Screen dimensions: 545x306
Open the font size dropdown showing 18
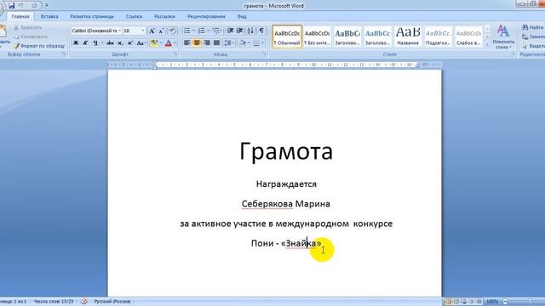(142, 31)
